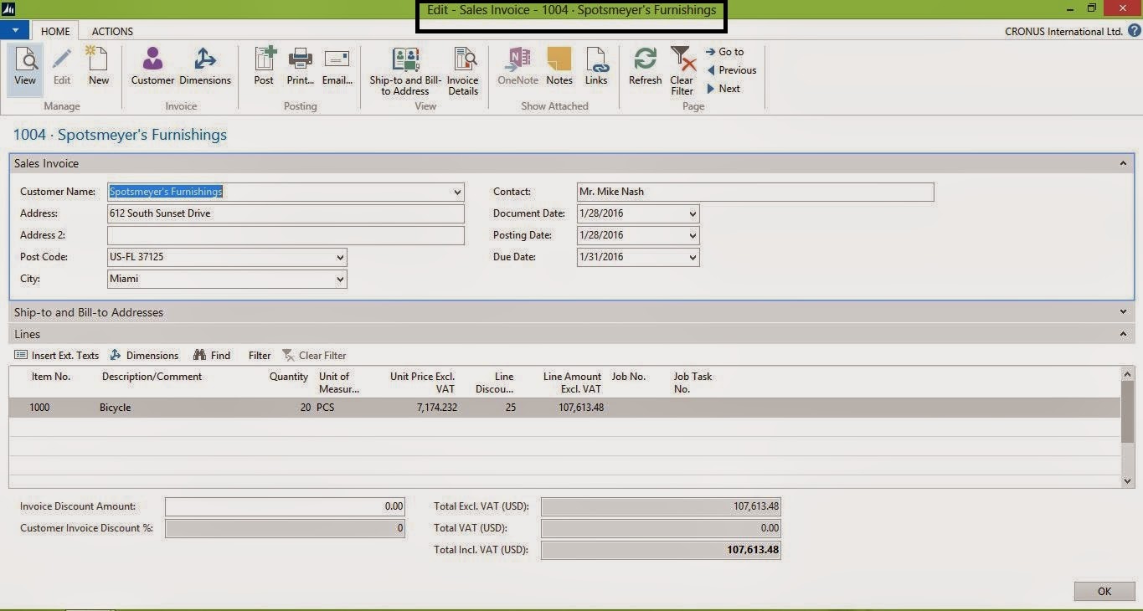1143x611 pixels.
Task: Click Filter in the Lines toolbar
Action: click(x=260, y=356)
